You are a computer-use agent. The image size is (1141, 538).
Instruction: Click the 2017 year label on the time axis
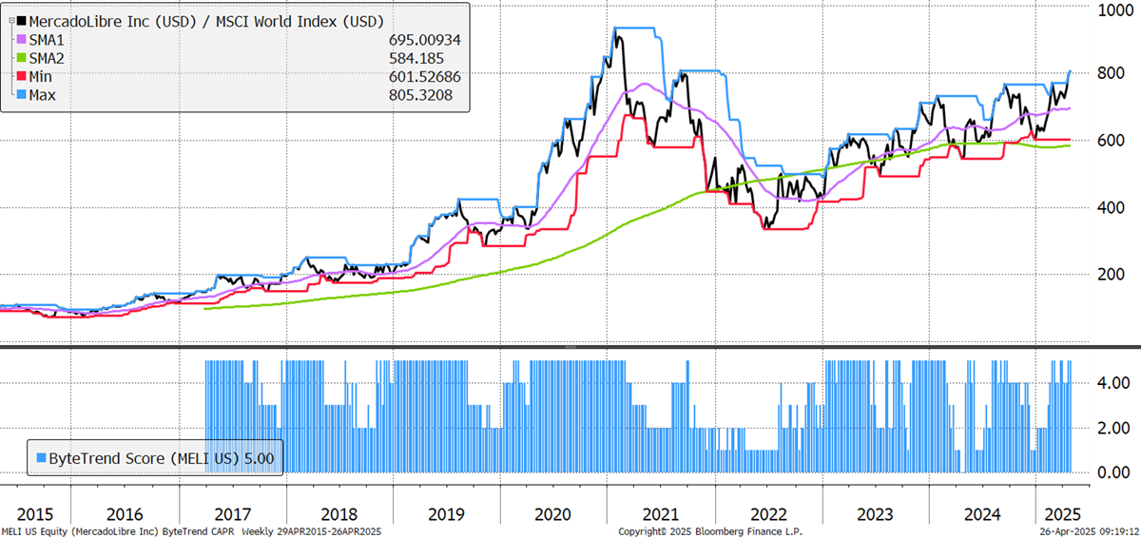click(x=232, y=514)
